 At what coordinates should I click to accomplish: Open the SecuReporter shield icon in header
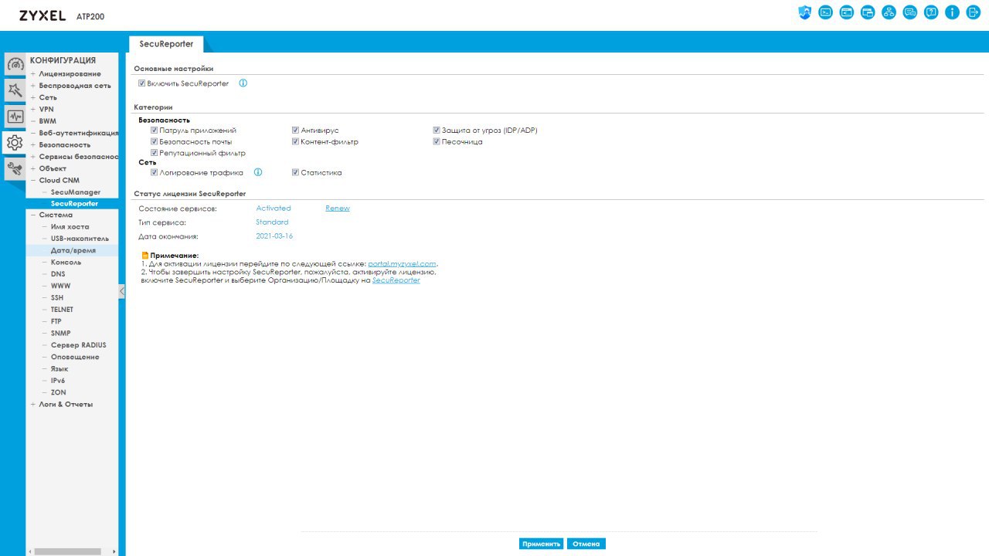[x=804, y=12]
